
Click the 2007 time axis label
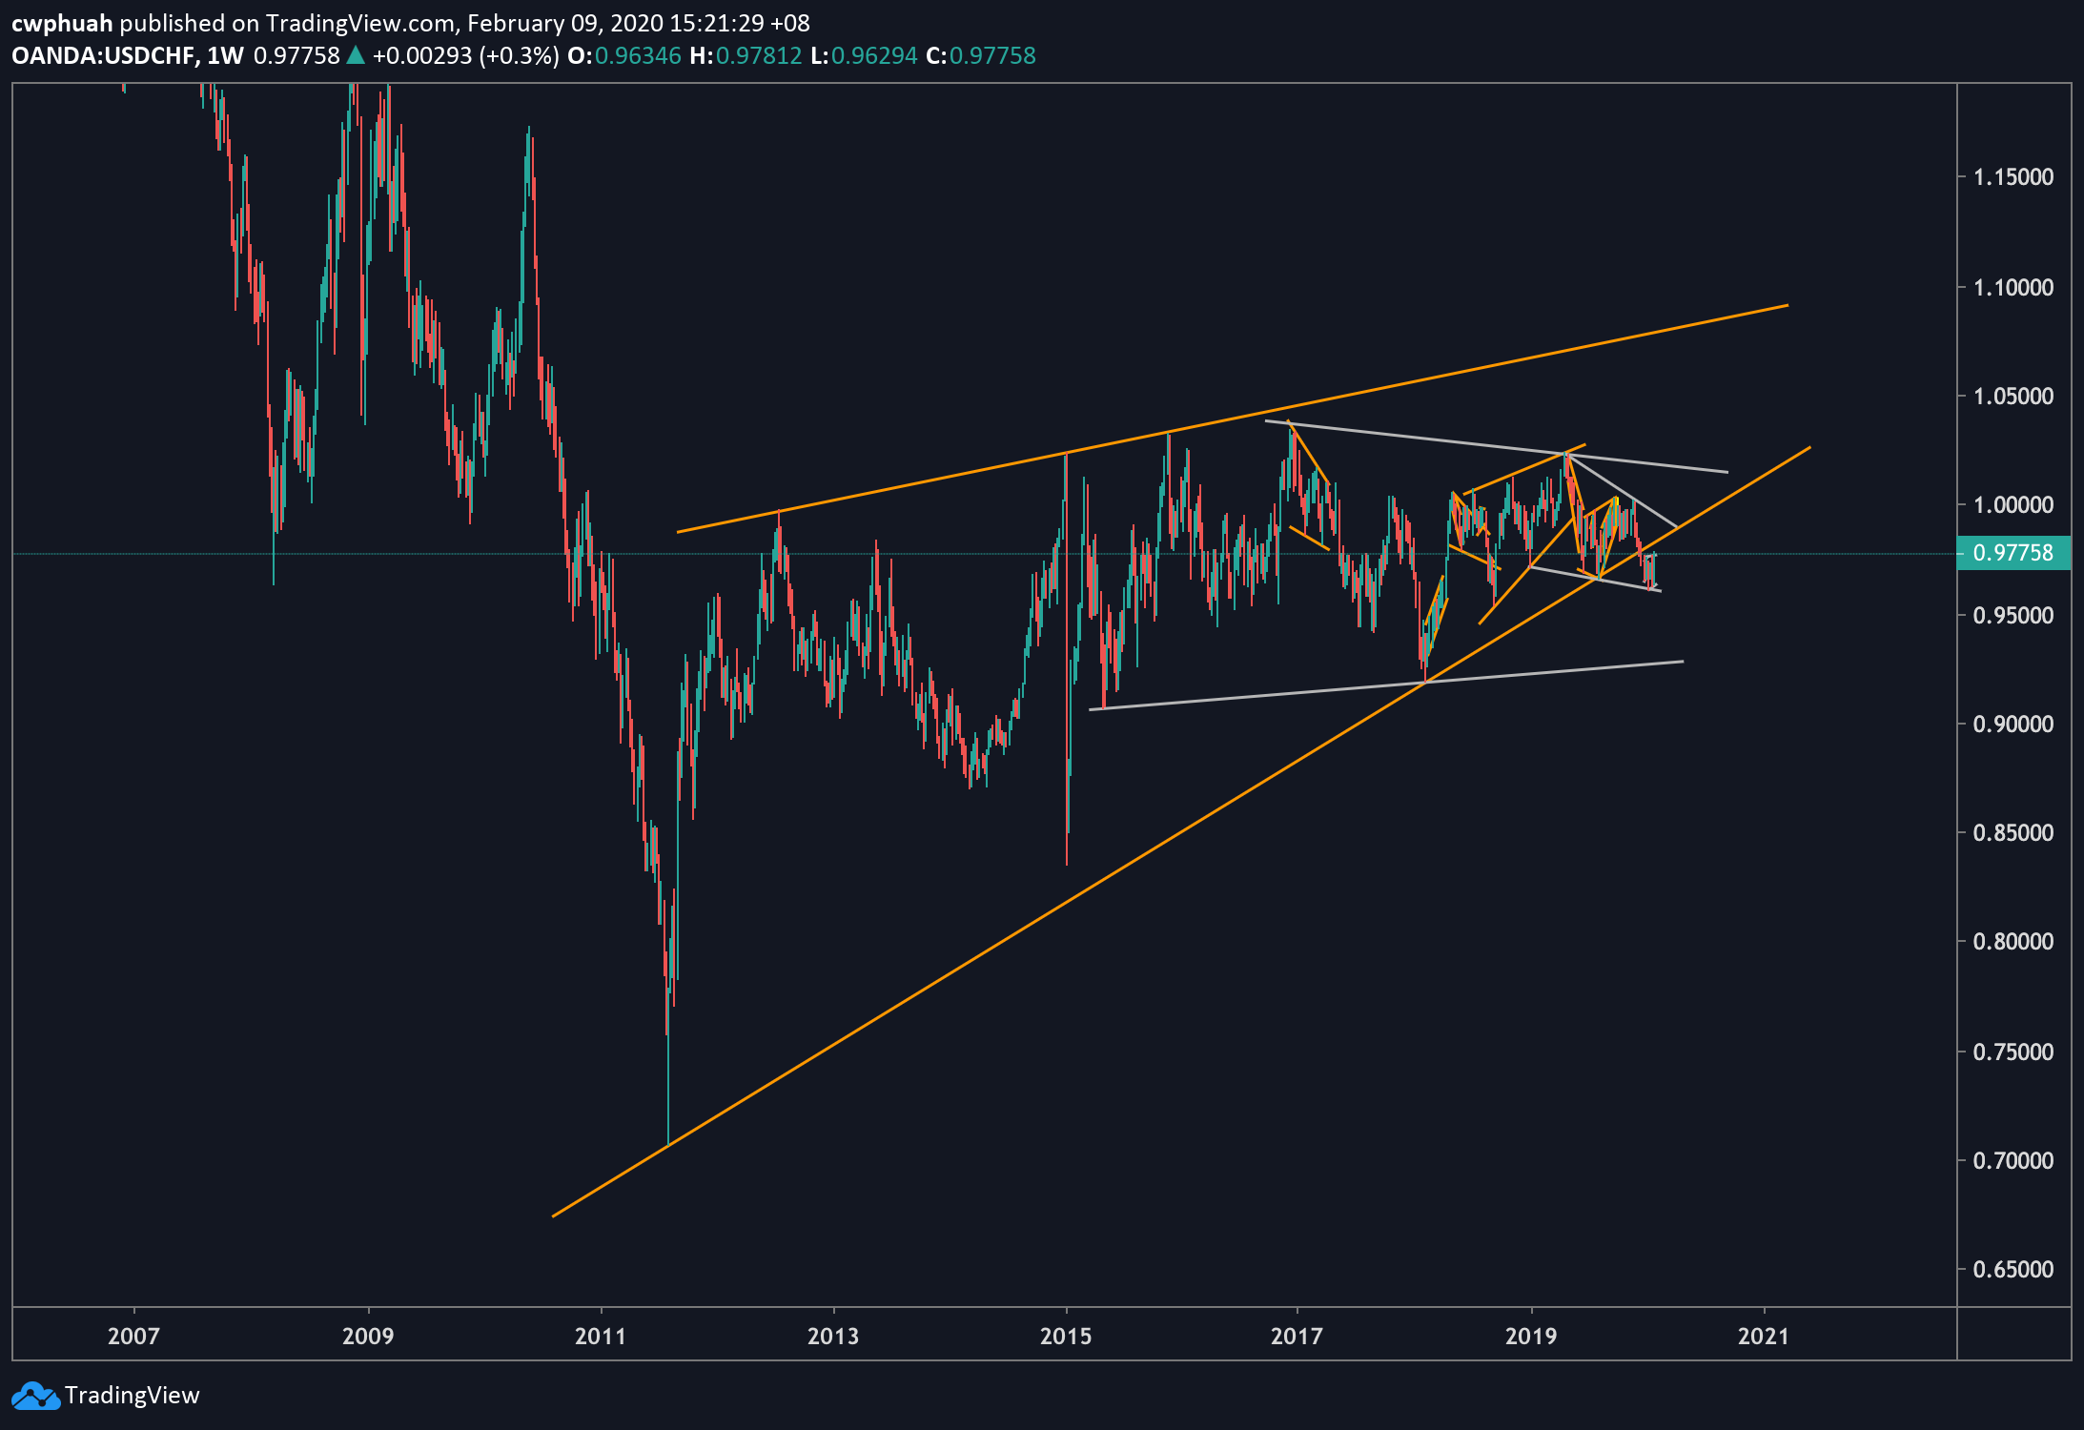[x=133, y=1336]
